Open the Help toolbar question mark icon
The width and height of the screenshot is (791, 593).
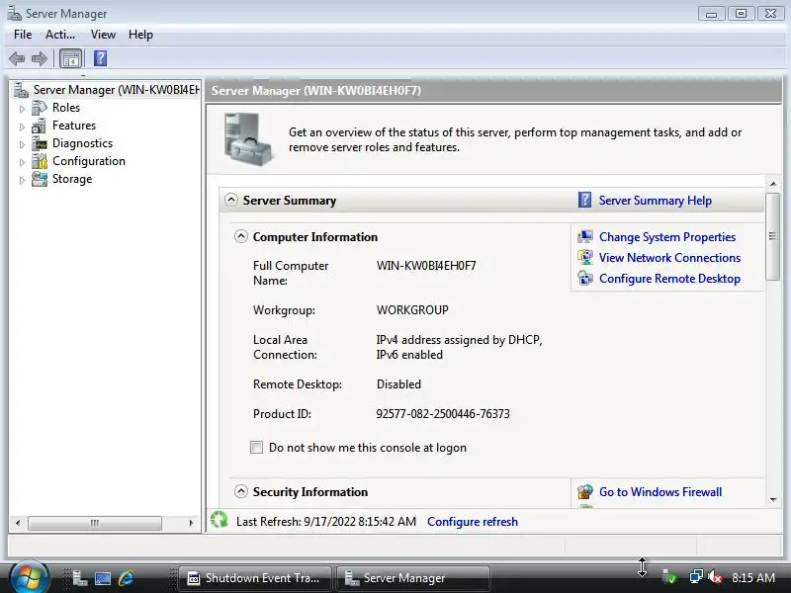(x=101, y=58)
